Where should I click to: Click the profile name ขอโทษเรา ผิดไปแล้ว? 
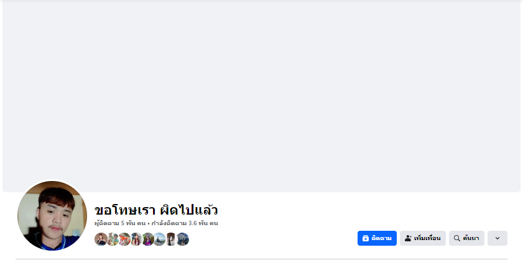pyautogui.click(x=156, y=210)
